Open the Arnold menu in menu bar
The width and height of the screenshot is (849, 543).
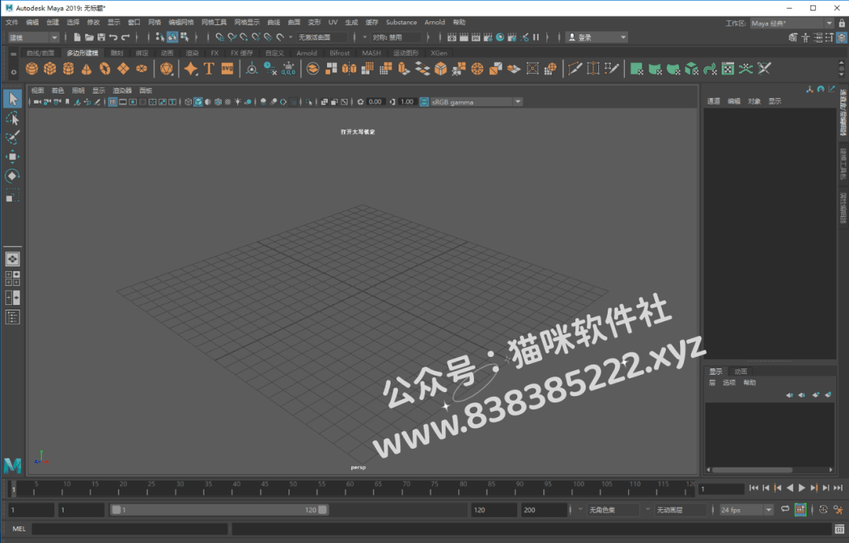coord(435,22)
